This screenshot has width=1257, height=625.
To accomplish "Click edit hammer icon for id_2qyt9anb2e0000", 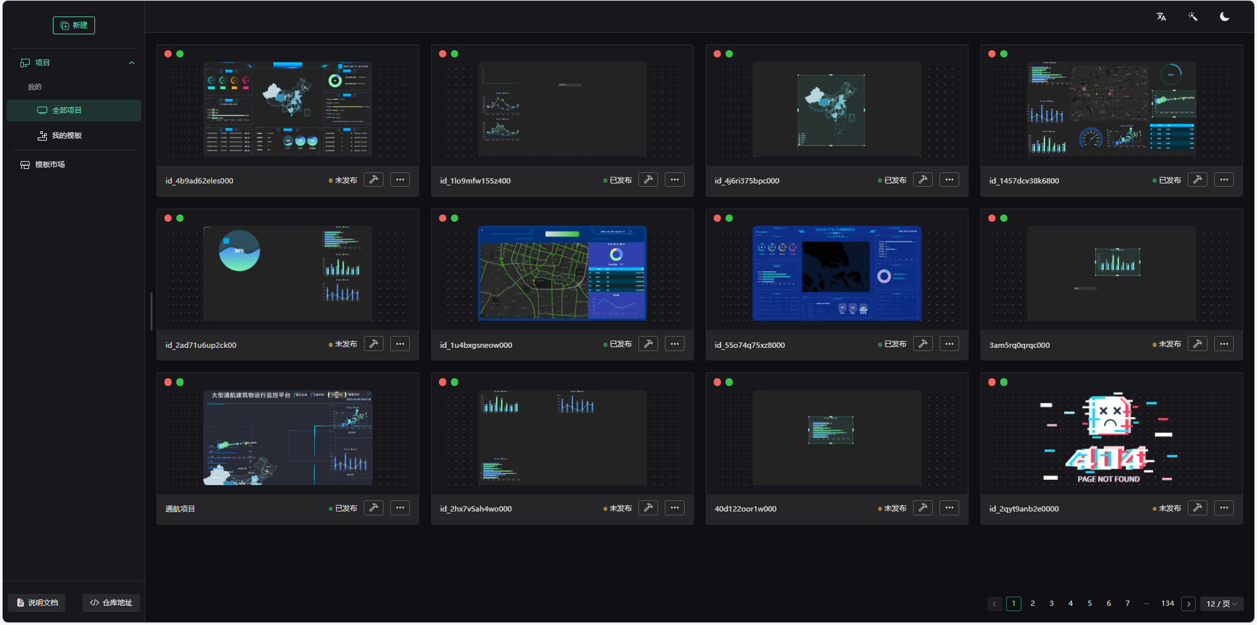I will tap(1198, 508).
